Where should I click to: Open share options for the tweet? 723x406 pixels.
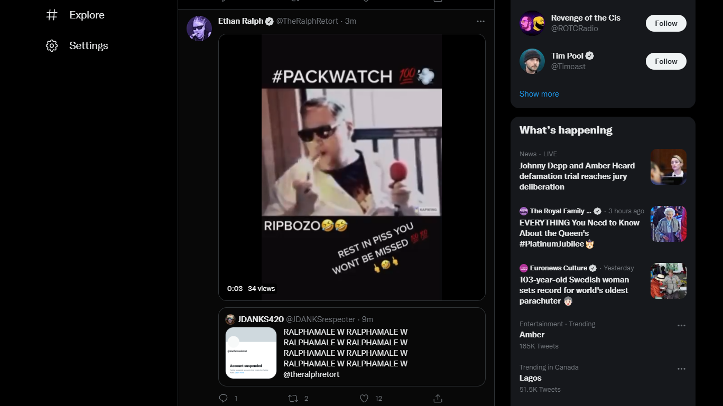(x=438, y=398)
